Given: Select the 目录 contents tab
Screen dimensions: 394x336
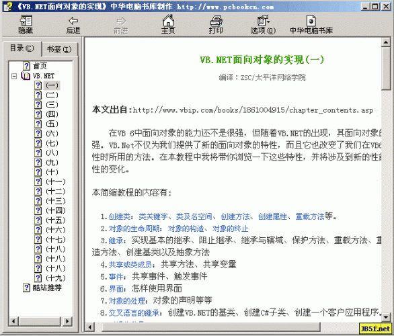Looking at the screenshot, I should (22, 48).
